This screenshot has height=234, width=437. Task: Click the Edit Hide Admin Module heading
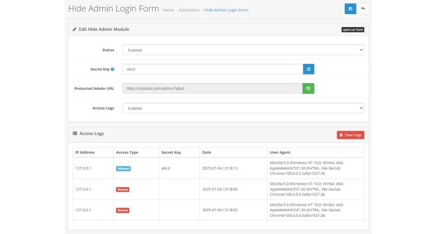[x=104, y=30]
